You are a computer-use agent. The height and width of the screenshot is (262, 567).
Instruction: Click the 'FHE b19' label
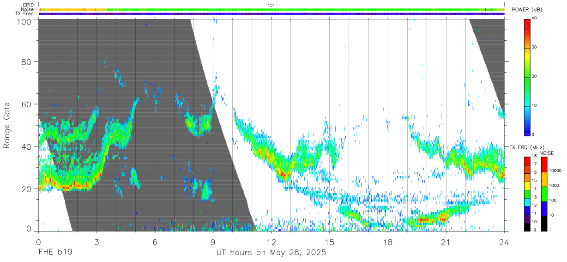(x=54, y=253)
